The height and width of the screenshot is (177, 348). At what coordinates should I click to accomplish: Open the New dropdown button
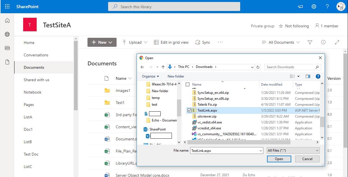point(102,42)
